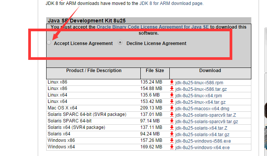Download jdk-8u25-windows-i586.exe
The image size is (267, 156).
coord(203,141)
